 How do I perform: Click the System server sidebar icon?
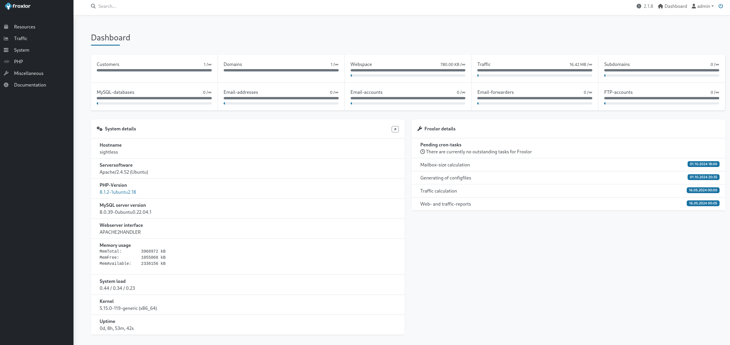pos(6,50)
